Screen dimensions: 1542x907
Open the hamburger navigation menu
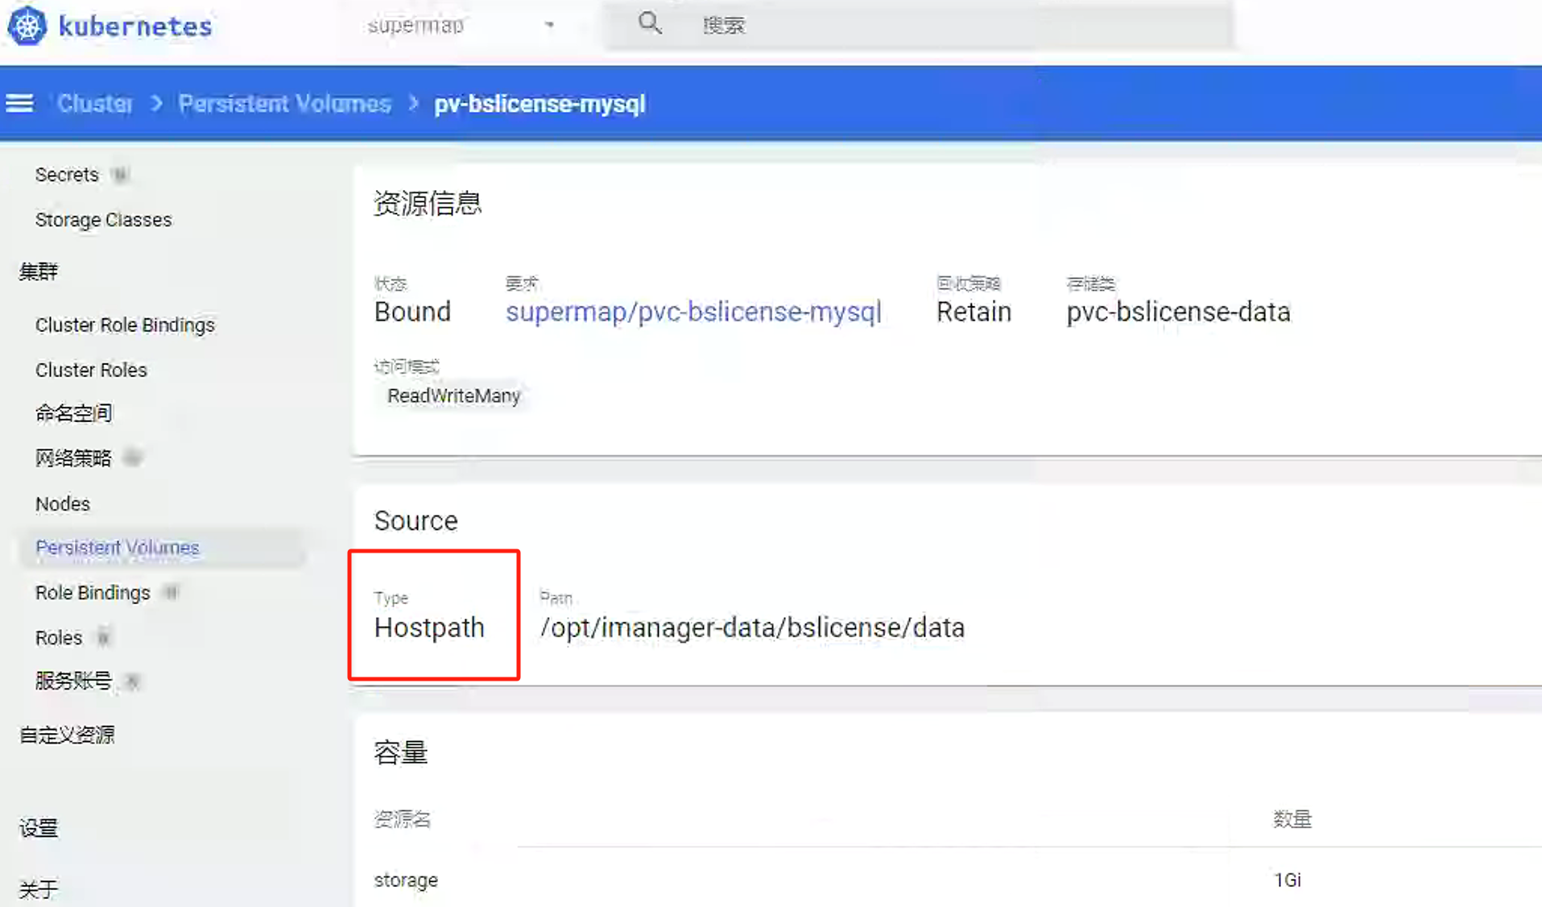[20, 104]
